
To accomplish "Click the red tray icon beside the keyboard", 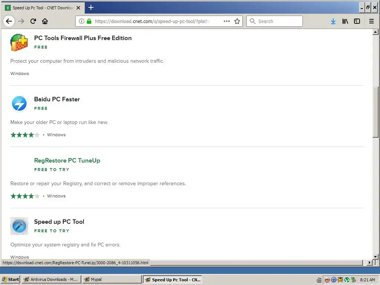I will pyautogui.click(x=327, y=280).
